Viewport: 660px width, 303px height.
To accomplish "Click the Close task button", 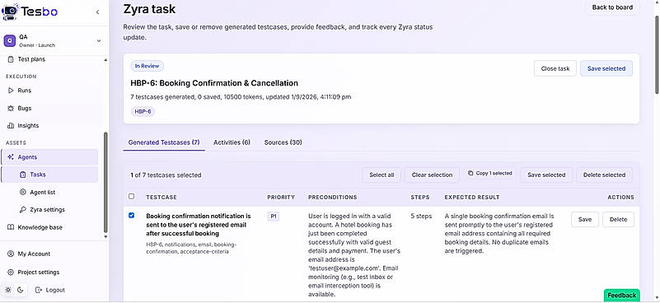I will click(x=555, y=68).
